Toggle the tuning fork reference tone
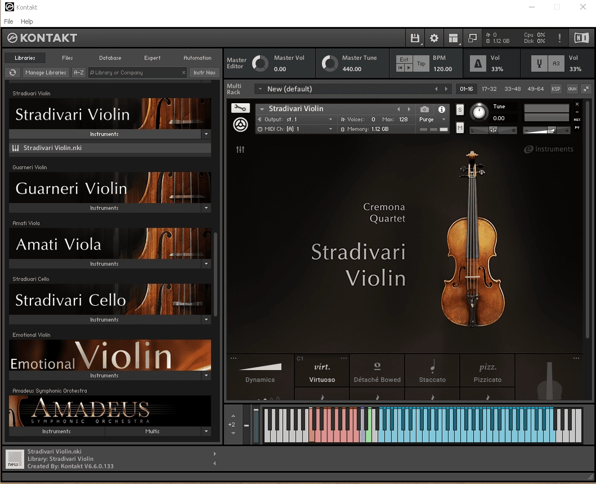This screenshot has height=484, width=596. coord(539,64)
